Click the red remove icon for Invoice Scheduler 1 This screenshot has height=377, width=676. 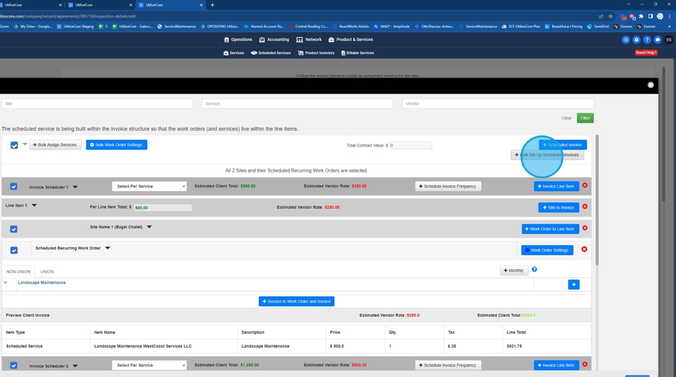point(585,185)
